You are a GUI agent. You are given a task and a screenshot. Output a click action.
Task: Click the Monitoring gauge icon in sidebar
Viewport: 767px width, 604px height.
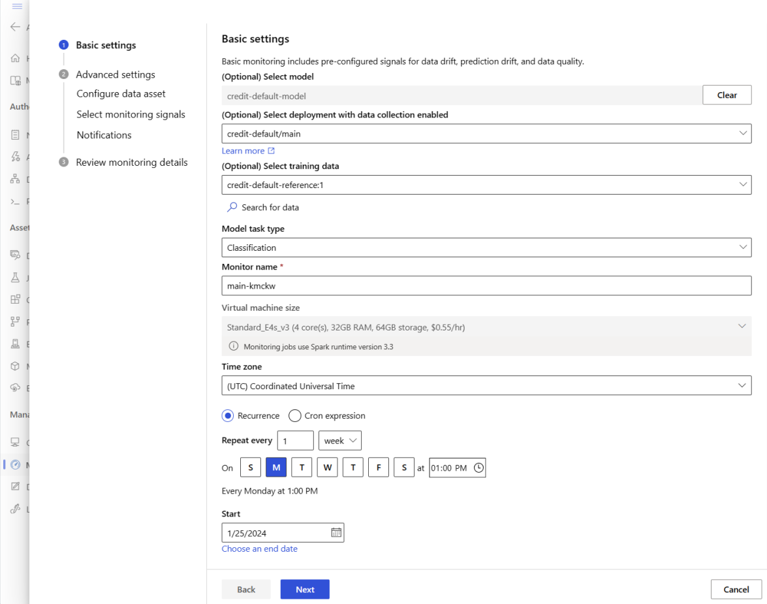15,465
